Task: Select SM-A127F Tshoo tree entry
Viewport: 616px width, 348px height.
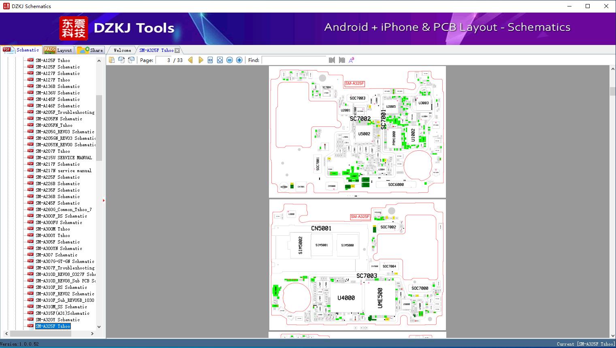Action: coord(53,80)
